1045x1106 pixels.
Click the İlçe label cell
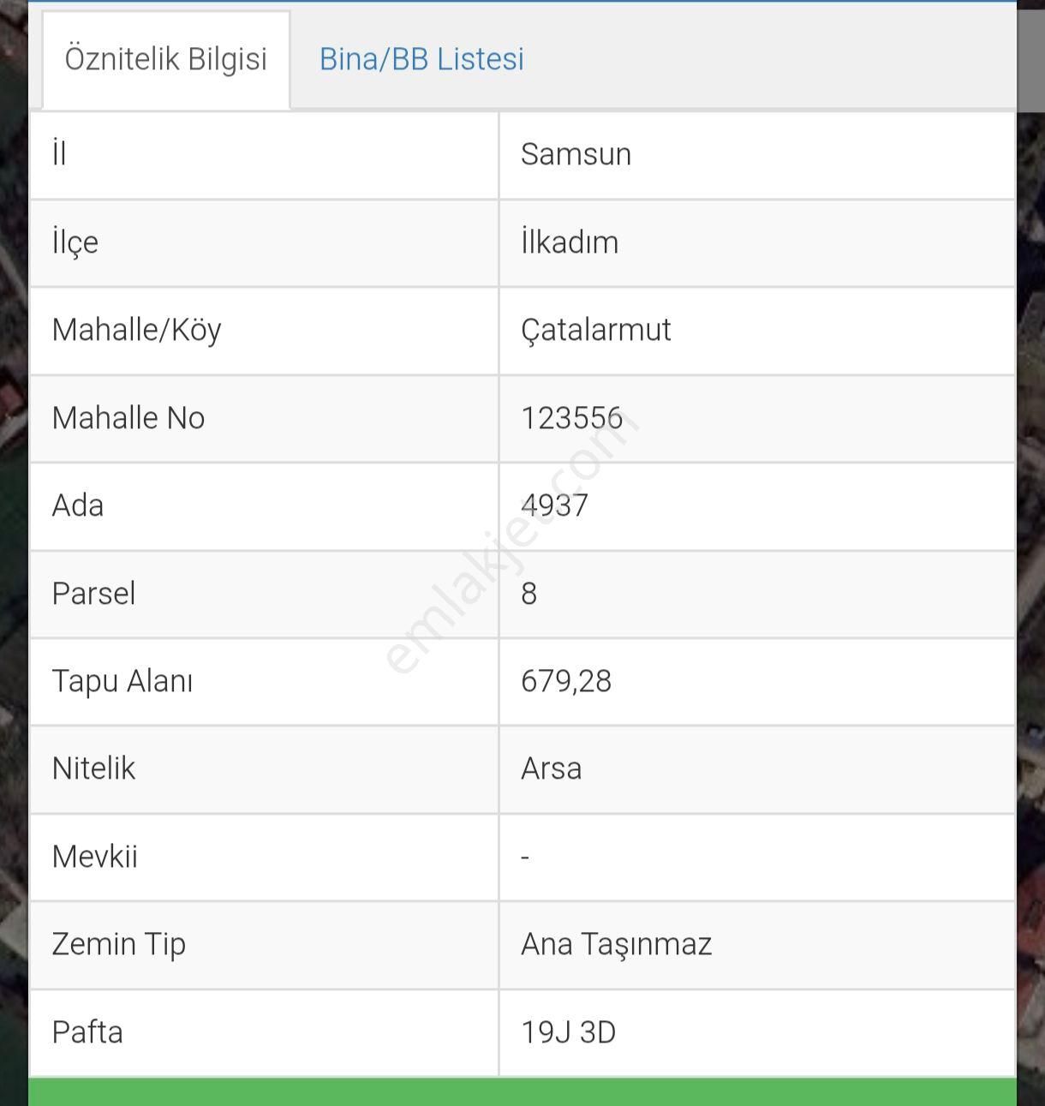coord(264,243)
